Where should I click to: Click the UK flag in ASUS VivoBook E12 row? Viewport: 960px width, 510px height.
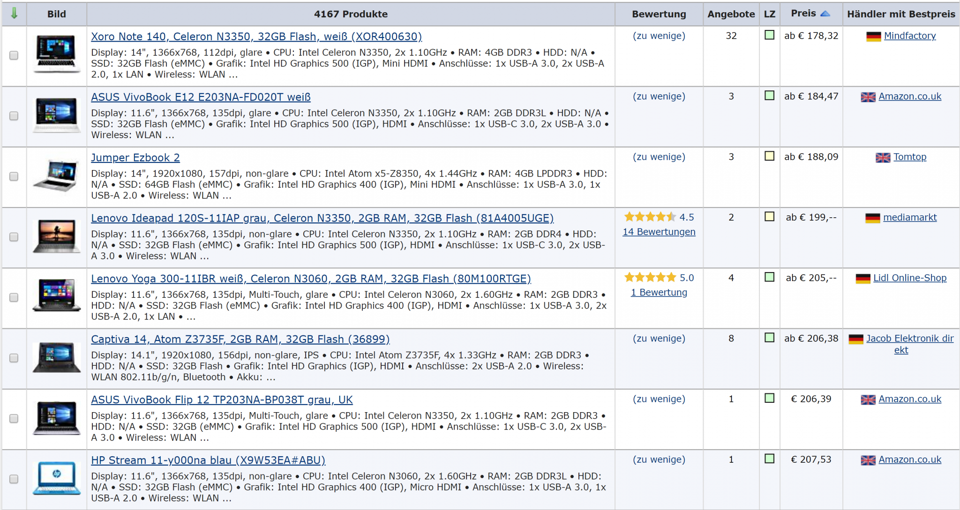pos(868,97)
